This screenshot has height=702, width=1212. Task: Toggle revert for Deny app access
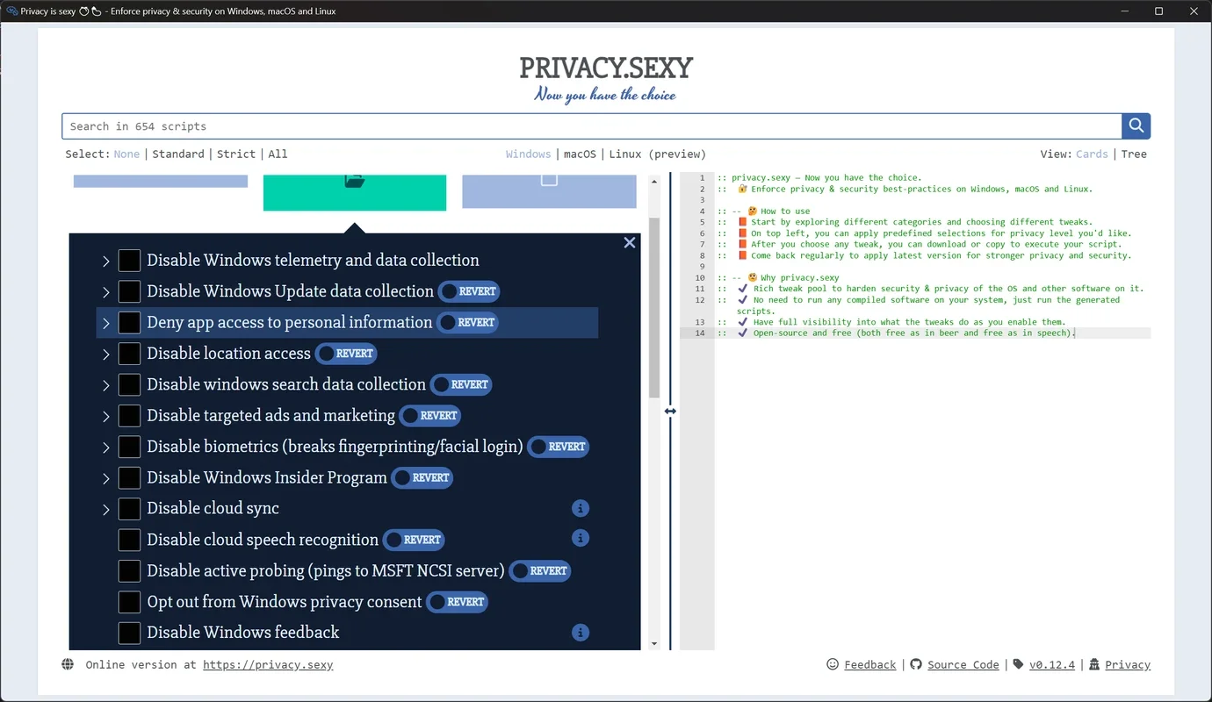pyautogui.click(x=467, y=322)
